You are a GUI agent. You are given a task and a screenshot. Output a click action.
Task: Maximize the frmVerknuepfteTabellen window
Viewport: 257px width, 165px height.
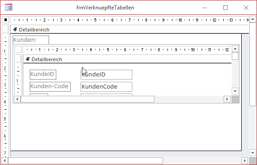point(225,8)
